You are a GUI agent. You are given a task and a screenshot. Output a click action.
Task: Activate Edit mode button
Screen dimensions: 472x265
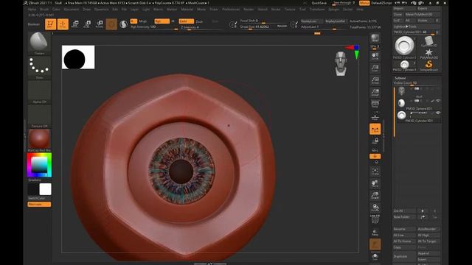tap(51, 24)
